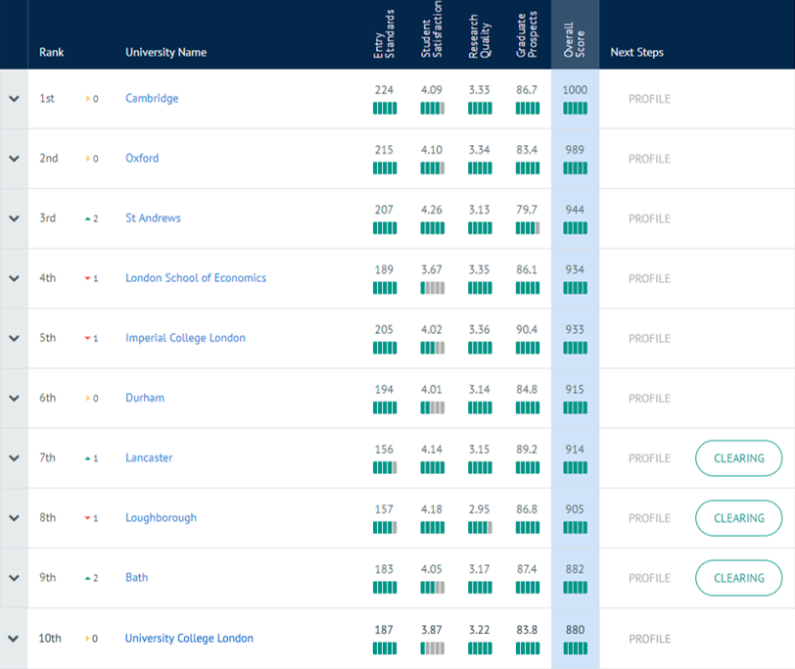Open the Imperial College London link

click(185, 338)
